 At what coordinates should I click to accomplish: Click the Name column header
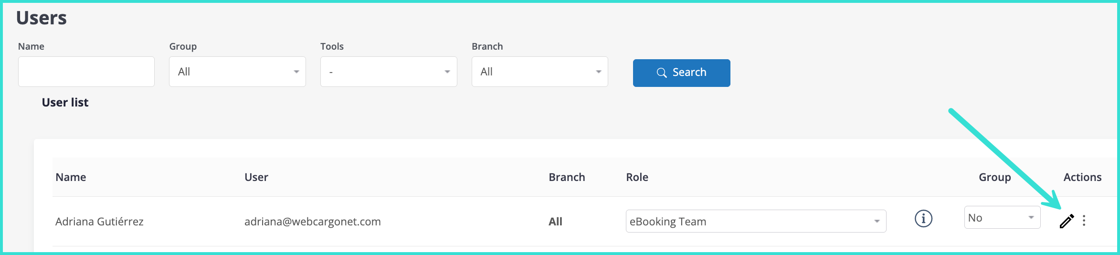[71, 177]
